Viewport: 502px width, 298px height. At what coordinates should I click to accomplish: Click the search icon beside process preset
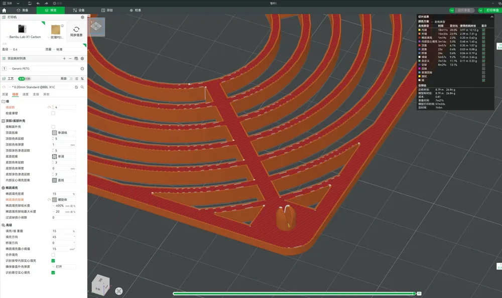click(x=82, y=87)
